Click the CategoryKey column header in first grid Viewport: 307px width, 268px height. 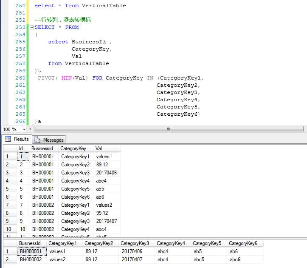76,148
